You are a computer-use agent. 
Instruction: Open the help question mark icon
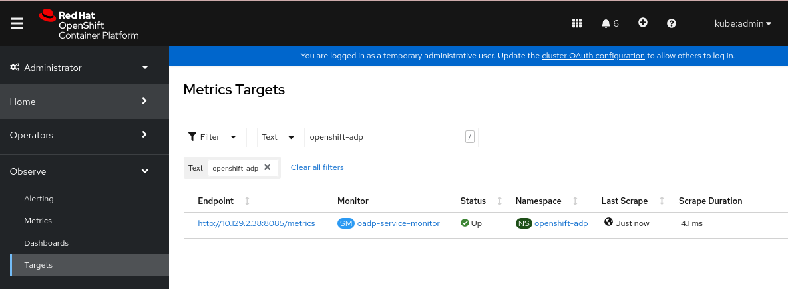(x=672, y=23)
